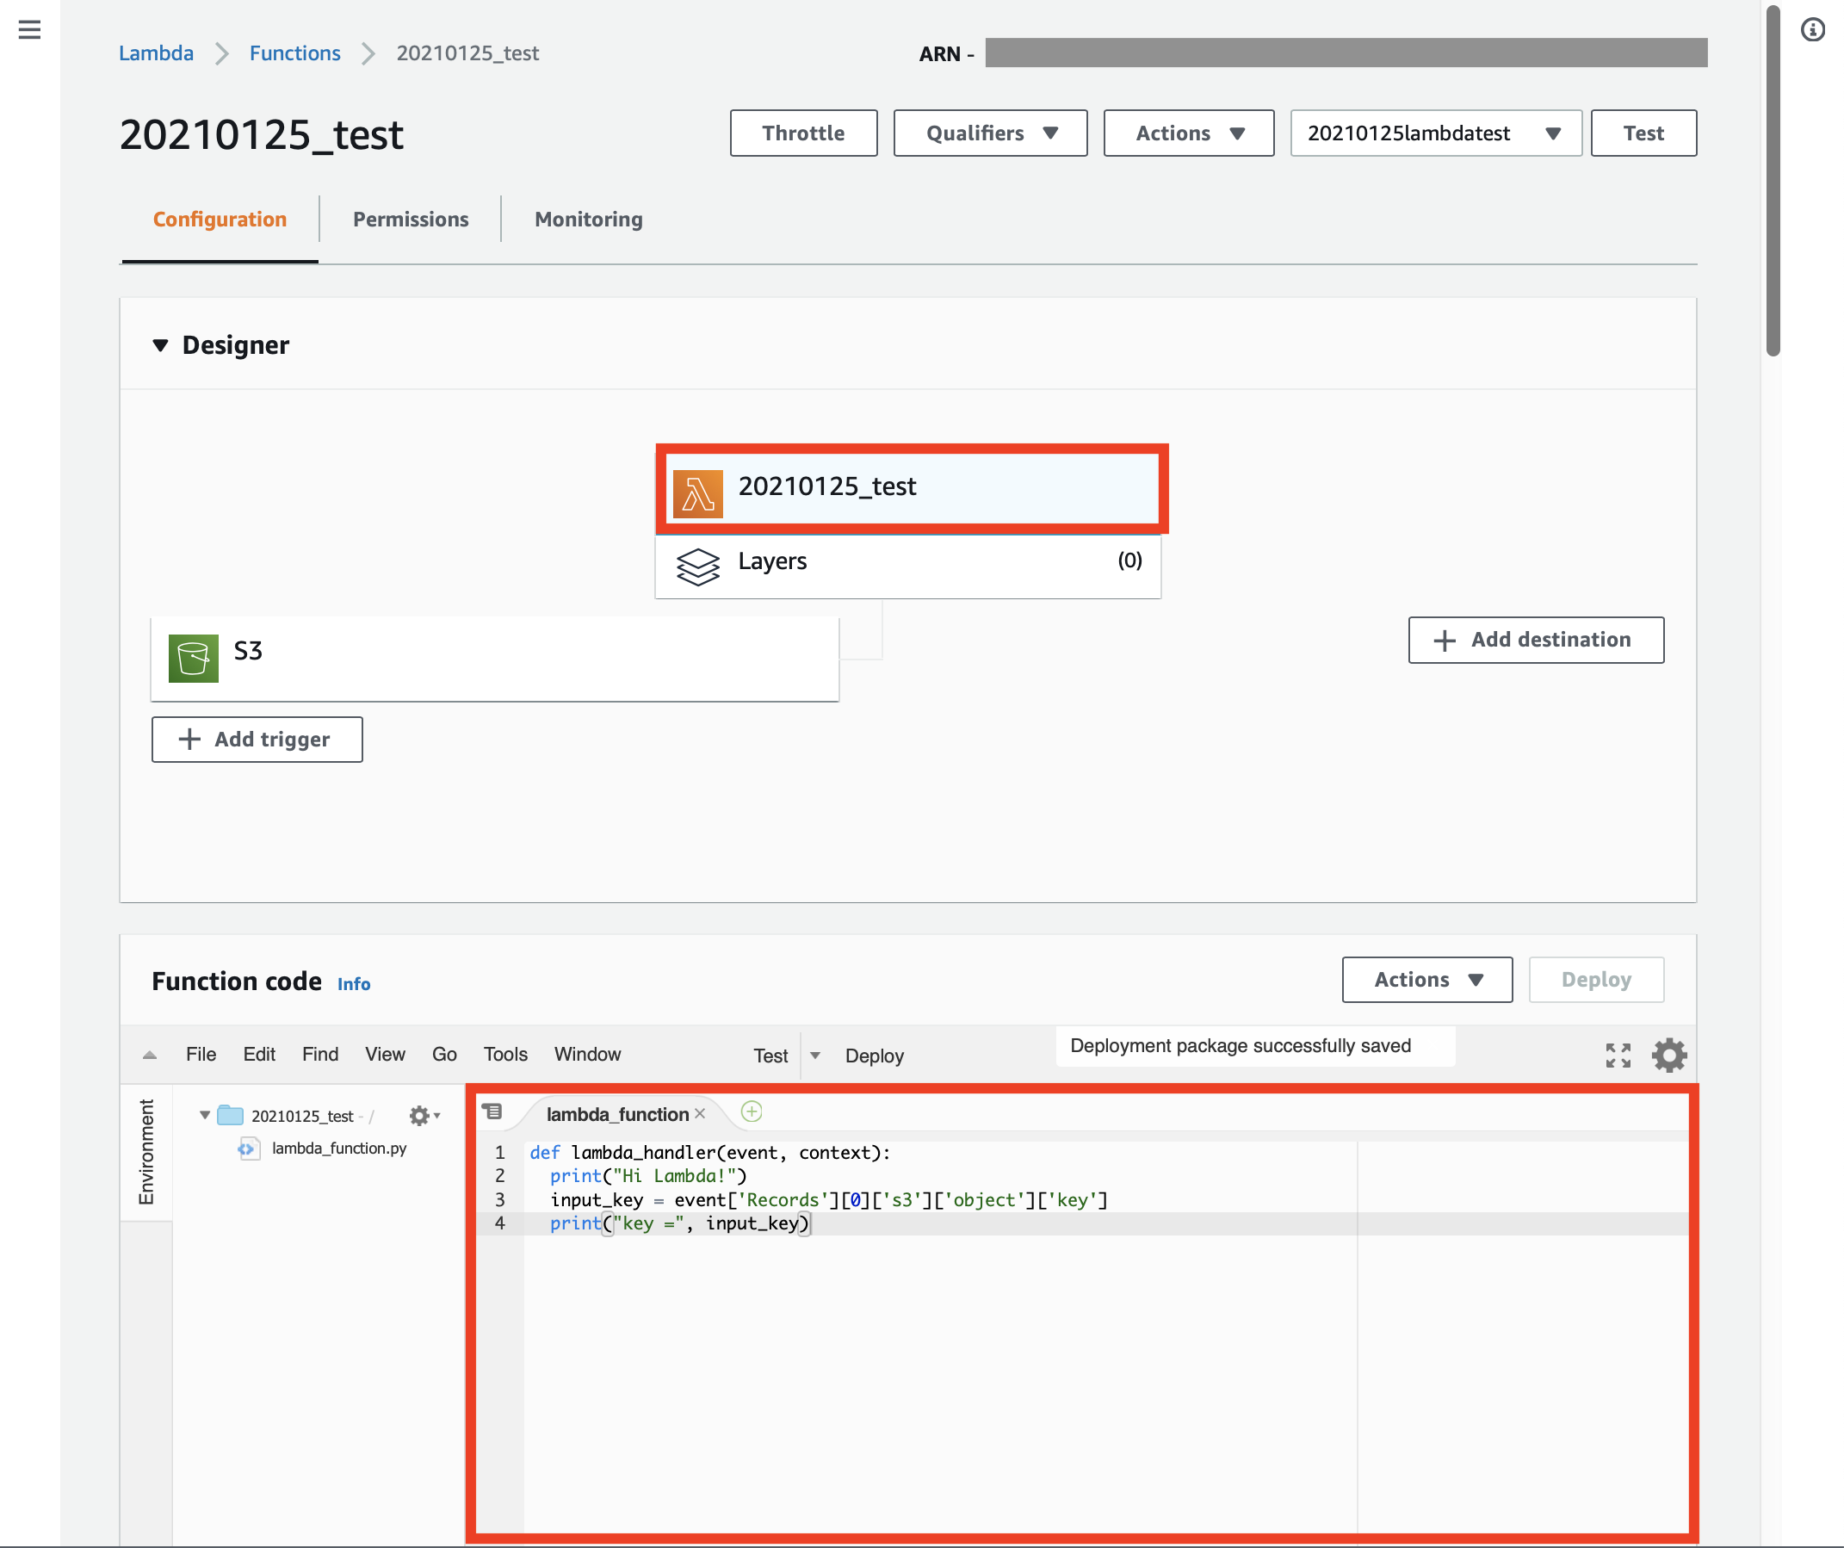
Task: Click the Layers stack icon
Action: click(x=697, y=567)
